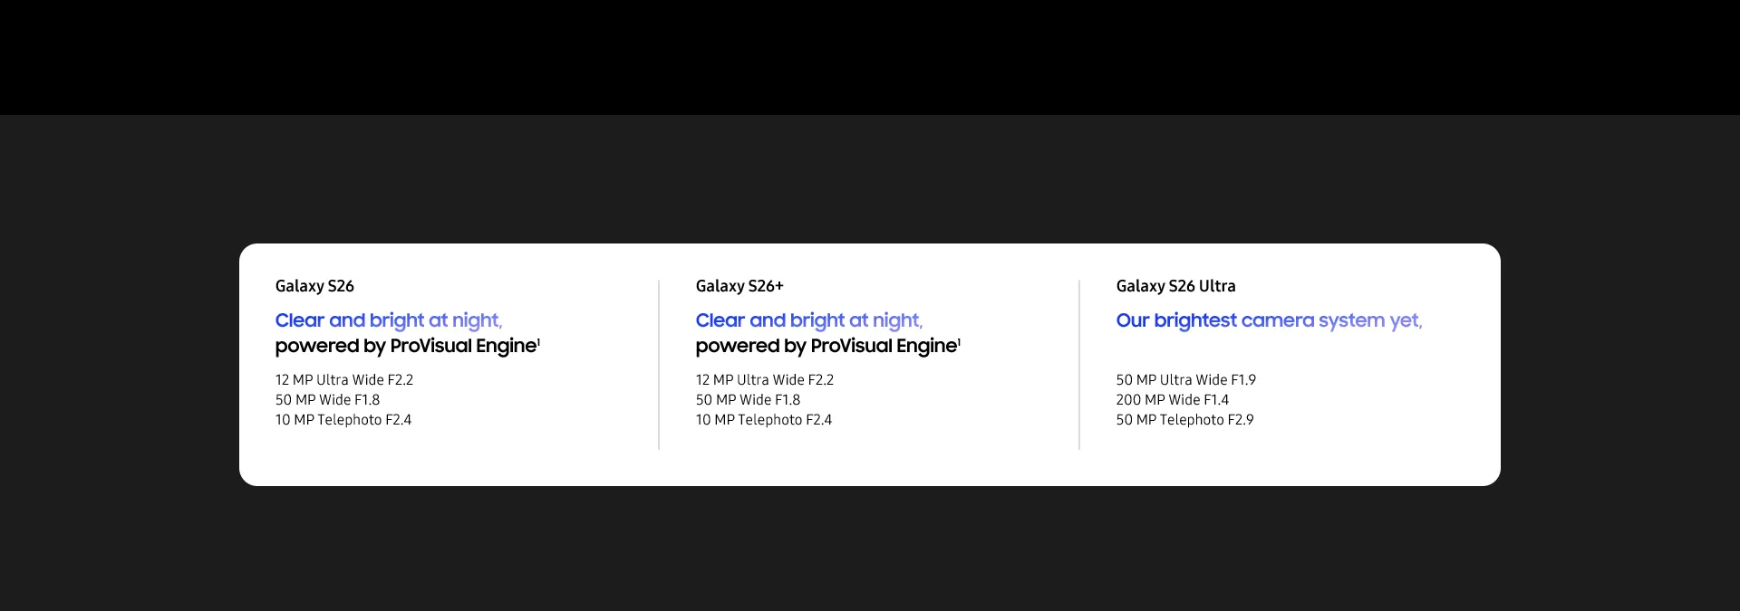
Task: Click Galaxy S26+ 'Clear and bright at night' tagline
Action: (x=809, y=320)
